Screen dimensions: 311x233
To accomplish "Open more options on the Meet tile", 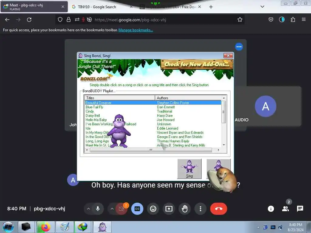I will (x=239, y=47).
